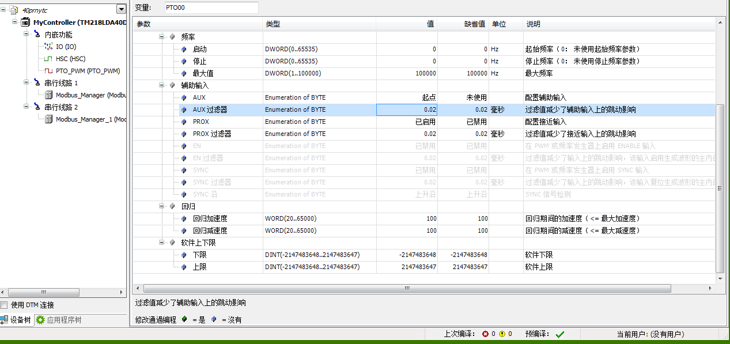The width and height of the screenshot is (730, 344).
Task: Enable the 使用 DTM 连接 checkbox
Action: [x=5, y=305]
